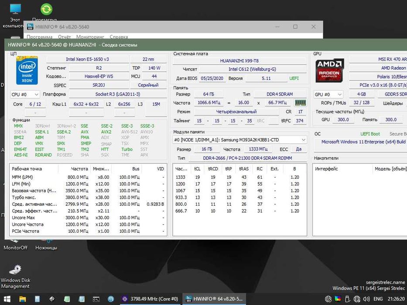Click the 1066.6 МГц memory frequency field
Image resolution: width=407 pixels, height=305 pixels.
click(x=209, y=103)
